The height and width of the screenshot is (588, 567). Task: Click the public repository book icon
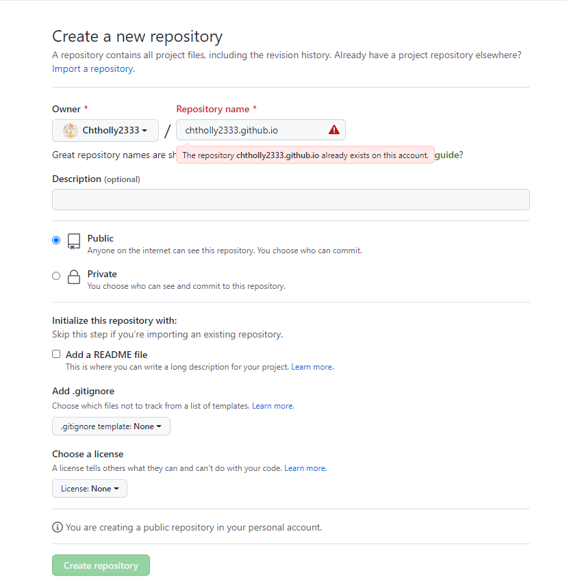(x=74, y=242)
